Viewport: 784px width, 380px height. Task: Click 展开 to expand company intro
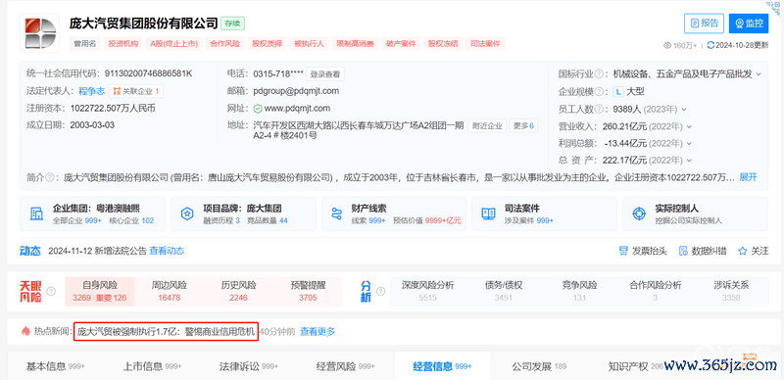pos(748,177)
